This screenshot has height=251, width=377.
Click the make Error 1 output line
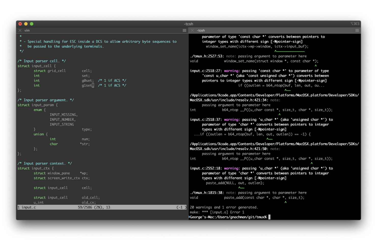pyautogui.click(x=217, y=212)
